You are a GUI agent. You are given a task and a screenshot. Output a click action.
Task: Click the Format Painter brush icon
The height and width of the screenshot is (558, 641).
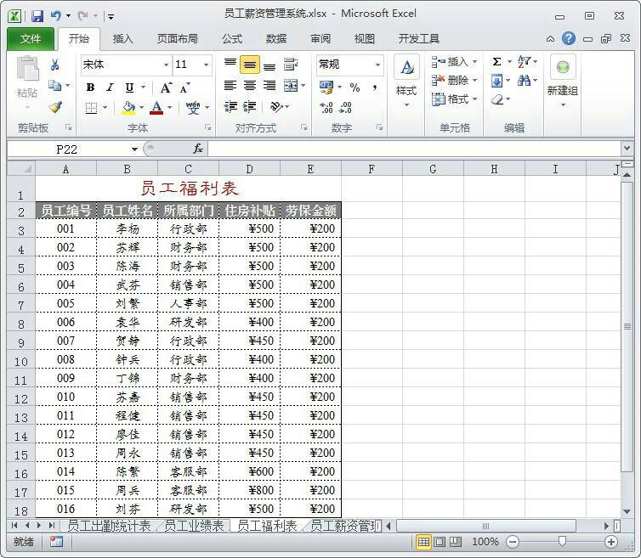[x=55, y=108]
